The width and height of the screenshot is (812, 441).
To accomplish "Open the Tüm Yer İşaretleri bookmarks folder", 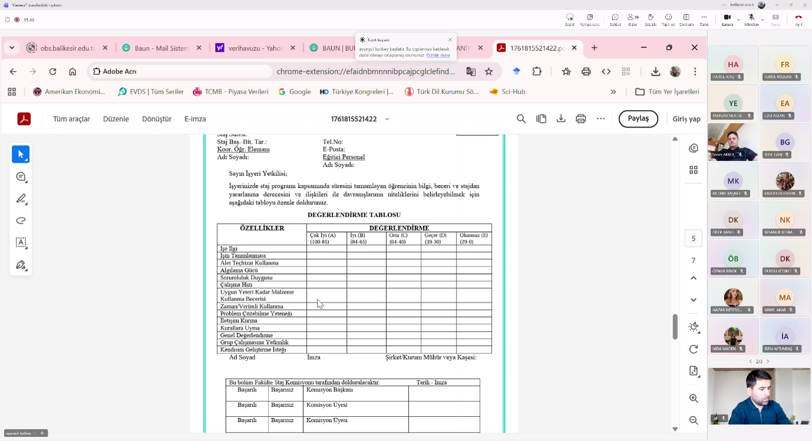I will pos(668,92).
